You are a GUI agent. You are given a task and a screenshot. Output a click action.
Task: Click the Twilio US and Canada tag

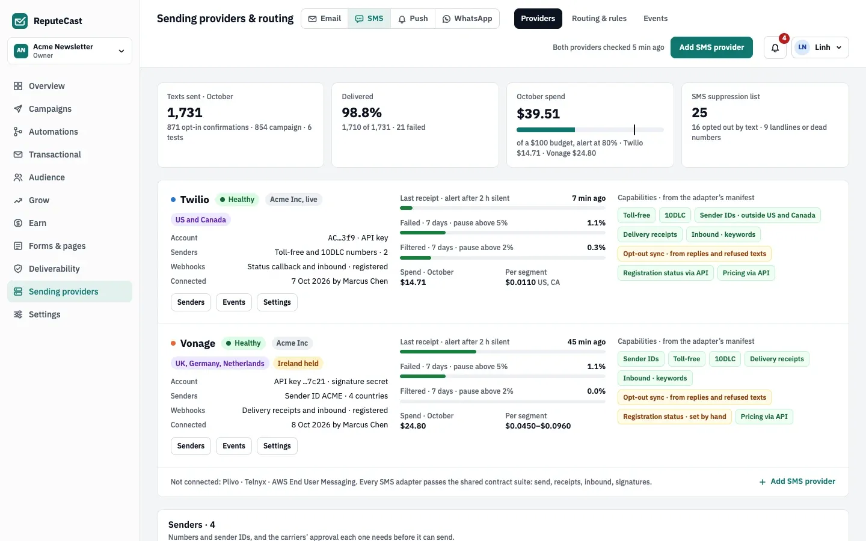coord(201,220)
